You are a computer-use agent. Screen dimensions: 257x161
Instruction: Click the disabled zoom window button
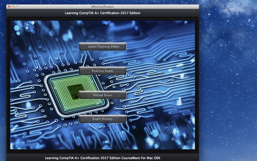[x=17, y=7]
